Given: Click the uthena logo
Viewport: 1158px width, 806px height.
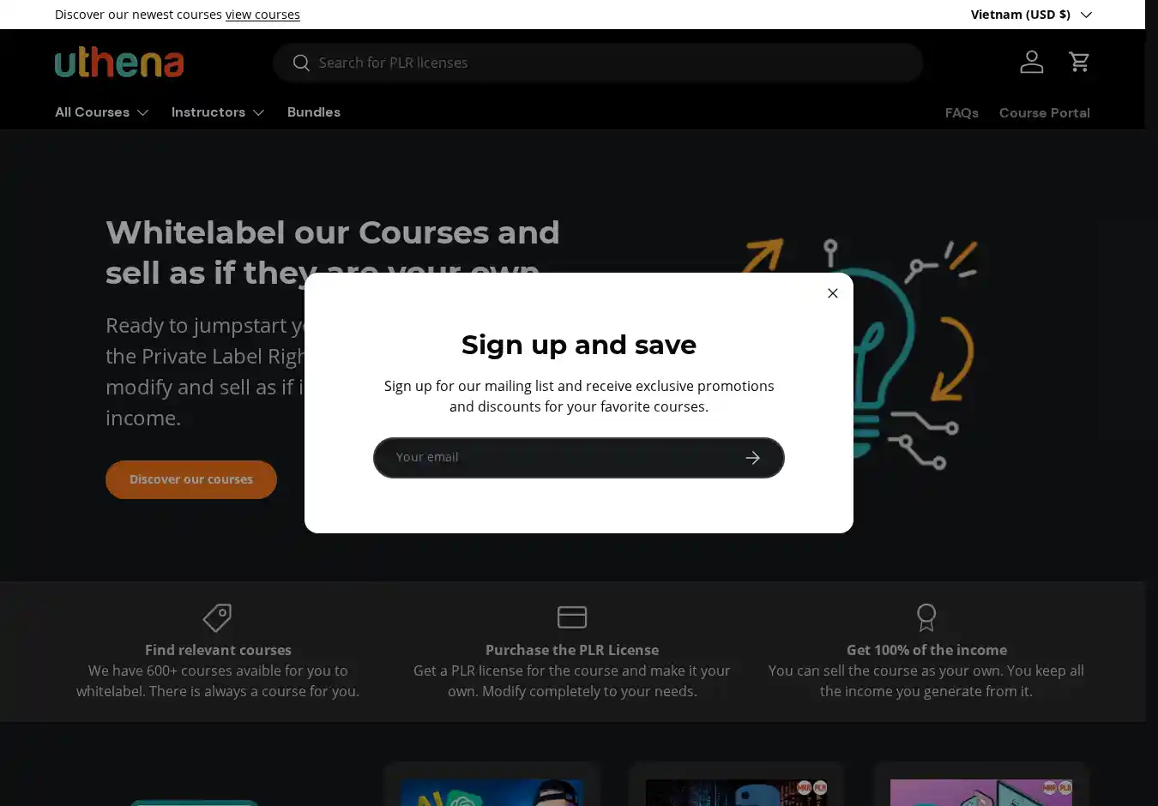Looking at the screenshot, I should [119, 62].
